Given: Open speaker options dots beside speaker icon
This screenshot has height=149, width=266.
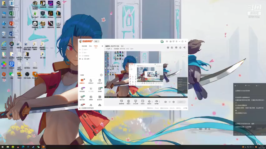Looking at the screenshot, I should pyautogui.click(x=160, y=102).
